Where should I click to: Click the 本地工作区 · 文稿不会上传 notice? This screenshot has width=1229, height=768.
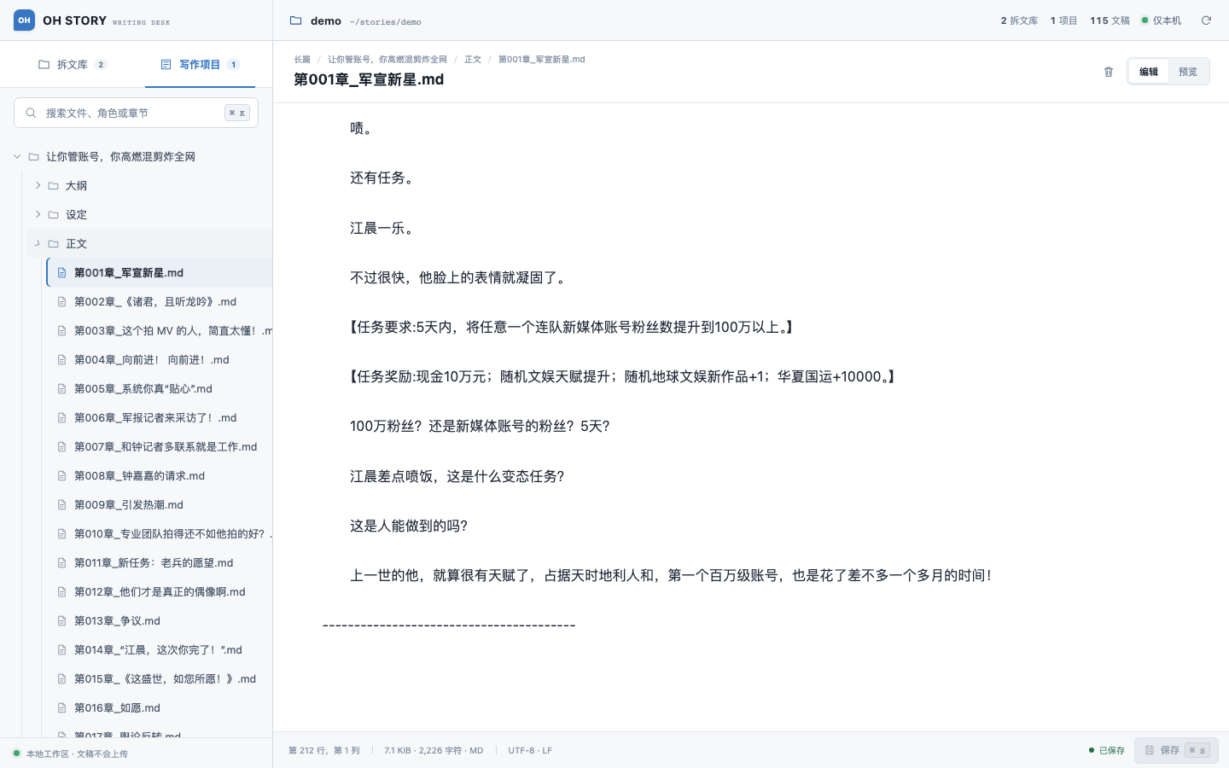70,753
